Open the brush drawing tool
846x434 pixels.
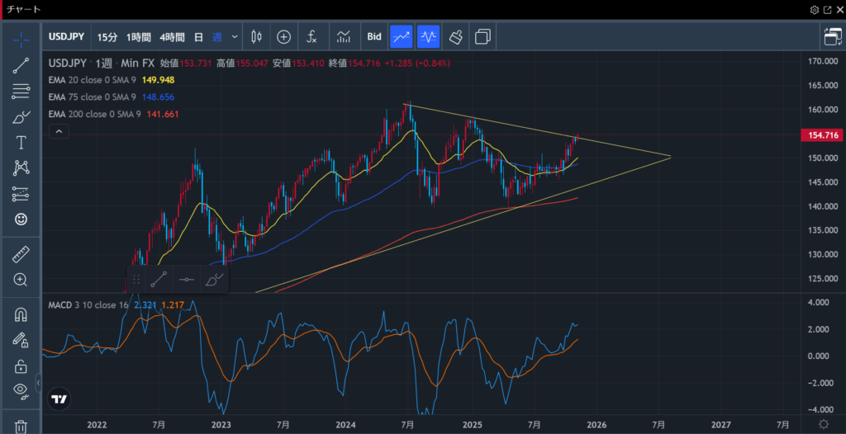pos(21,117)
